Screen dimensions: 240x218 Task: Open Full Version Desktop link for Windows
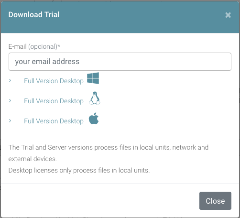(54, 81)
